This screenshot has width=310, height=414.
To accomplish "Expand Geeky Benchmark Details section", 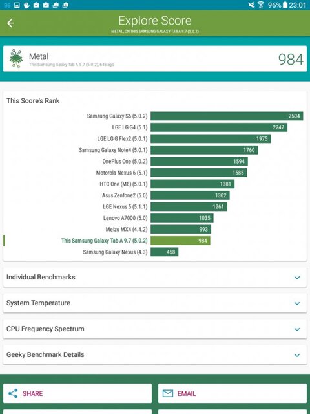I will (155, 354).
